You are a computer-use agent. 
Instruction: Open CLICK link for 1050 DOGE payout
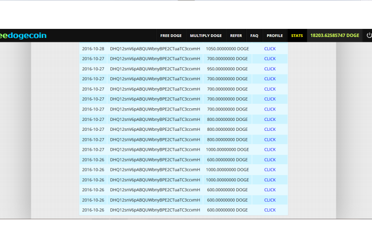point(270,49)
